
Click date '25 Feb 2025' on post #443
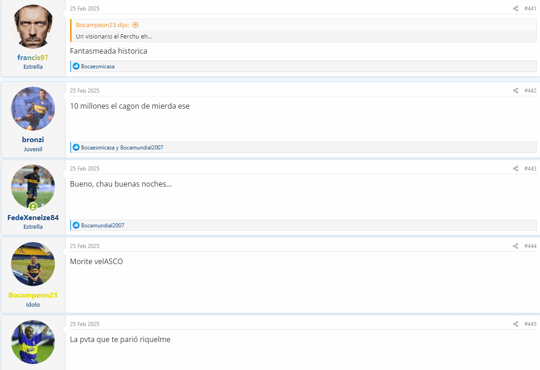85,168
